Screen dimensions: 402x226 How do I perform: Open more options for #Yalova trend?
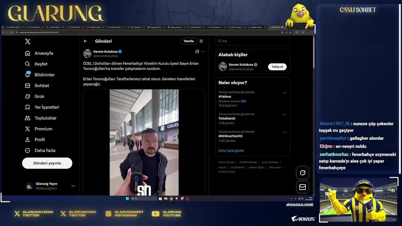click(285, 93)
